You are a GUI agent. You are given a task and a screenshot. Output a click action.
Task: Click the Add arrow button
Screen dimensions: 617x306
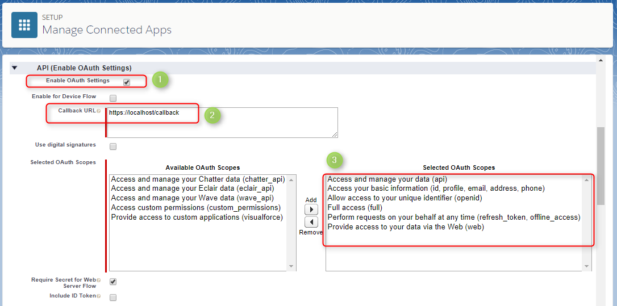311,209
